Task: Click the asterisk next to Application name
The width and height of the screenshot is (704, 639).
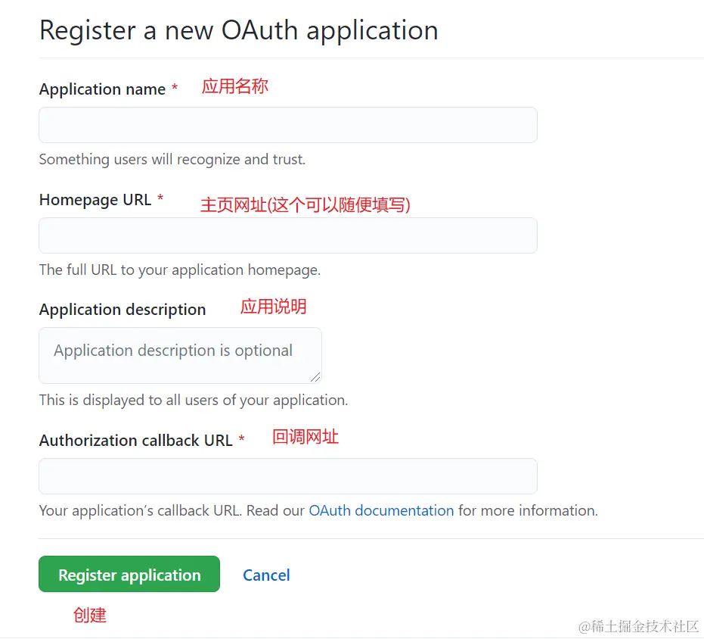Action: [x=175, y=87]
